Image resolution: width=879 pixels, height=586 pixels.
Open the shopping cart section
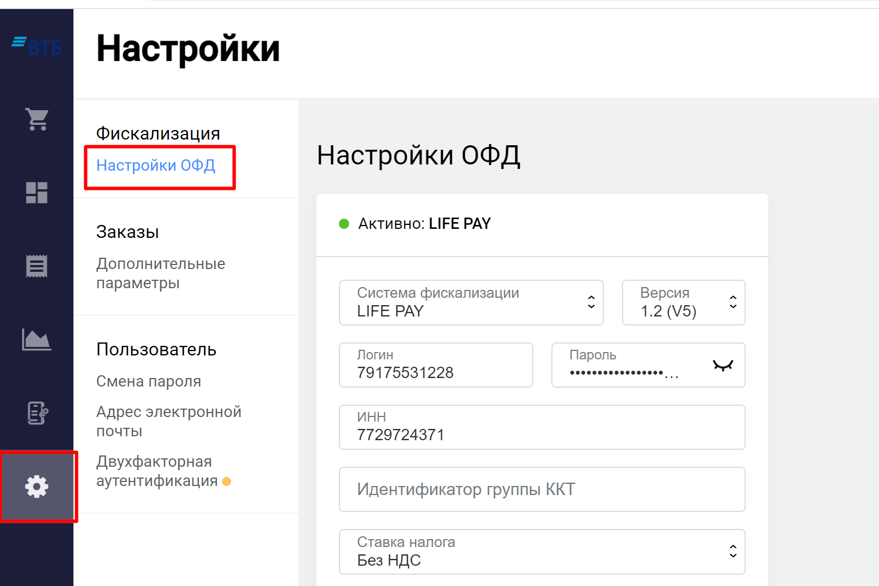[37, 119]
